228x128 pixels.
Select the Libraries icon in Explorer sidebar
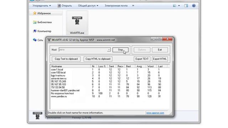(35, 22)
